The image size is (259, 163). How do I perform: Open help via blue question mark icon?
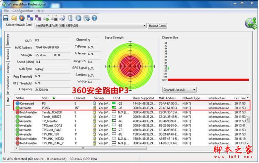point(94,18)
